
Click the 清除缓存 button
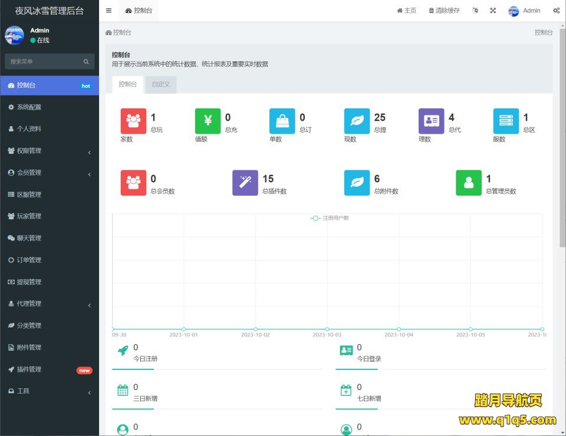pyautogui.click(x=444, y=11)
